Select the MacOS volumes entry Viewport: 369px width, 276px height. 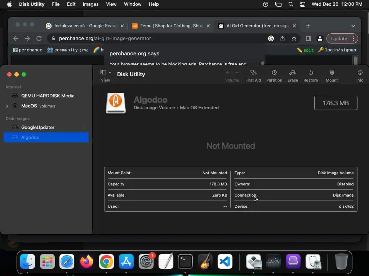point(46,106)
